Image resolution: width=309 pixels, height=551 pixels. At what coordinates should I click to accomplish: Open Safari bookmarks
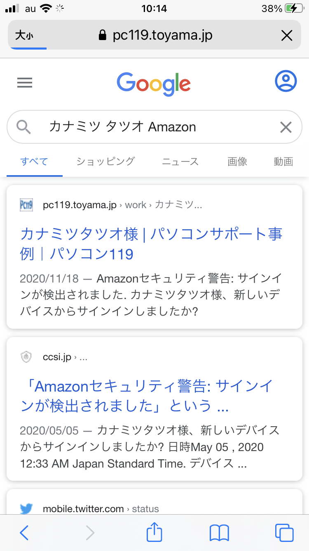click(x=219, y=533)
